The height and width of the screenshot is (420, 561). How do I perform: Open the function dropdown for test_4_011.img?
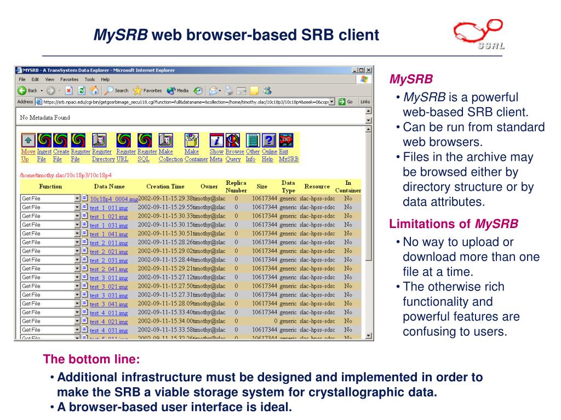pos(77,312)
